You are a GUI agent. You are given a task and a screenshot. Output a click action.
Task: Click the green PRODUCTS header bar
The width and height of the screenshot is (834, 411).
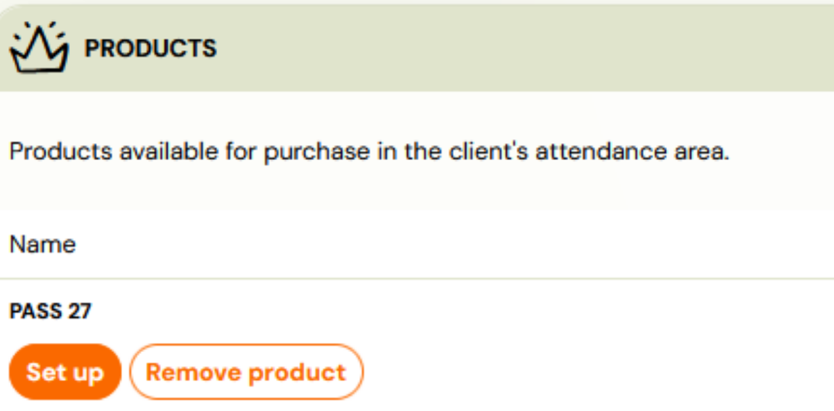(475, 49)
